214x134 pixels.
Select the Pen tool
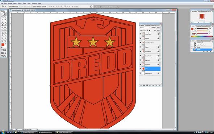click(2, 36)
